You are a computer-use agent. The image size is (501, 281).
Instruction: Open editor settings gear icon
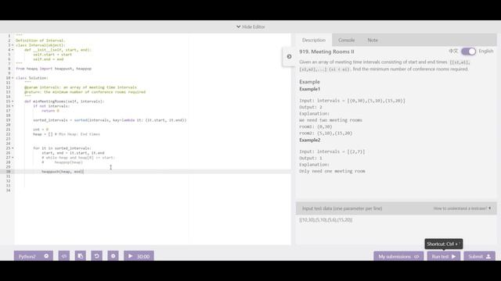click(x=113, y=256)
